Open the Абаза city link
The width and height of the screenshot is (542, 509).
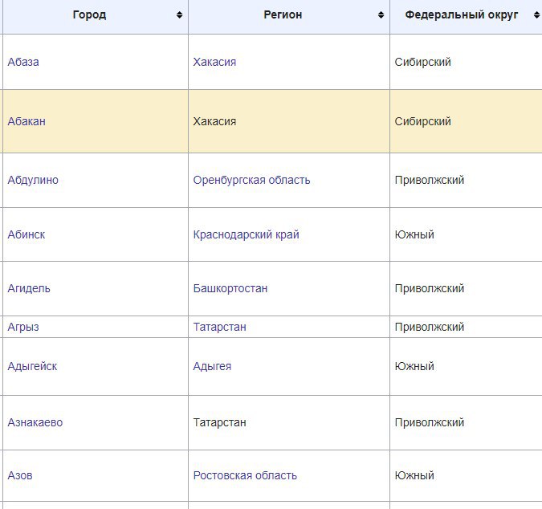(x=23, y=63)
